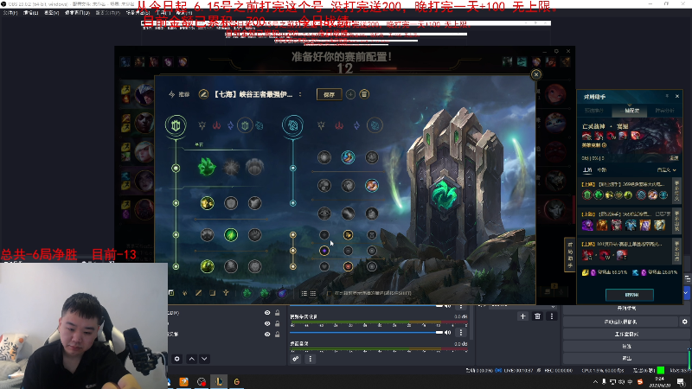Viewport: 692px width, 389px height.
Task: Move source down with arrow button
Action: pos(204,359)
